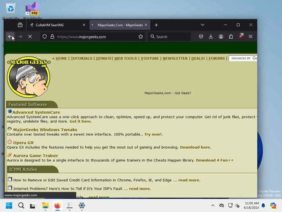Click the Try now! link
The height and width of the screenshot is (212, 282).
pyautogui.click(x=153, y=134)
